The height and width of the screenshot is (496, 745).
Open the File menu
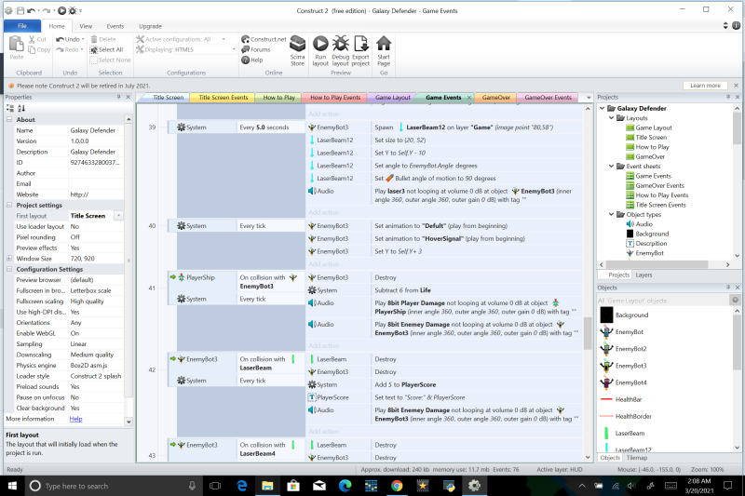(21, 26)
